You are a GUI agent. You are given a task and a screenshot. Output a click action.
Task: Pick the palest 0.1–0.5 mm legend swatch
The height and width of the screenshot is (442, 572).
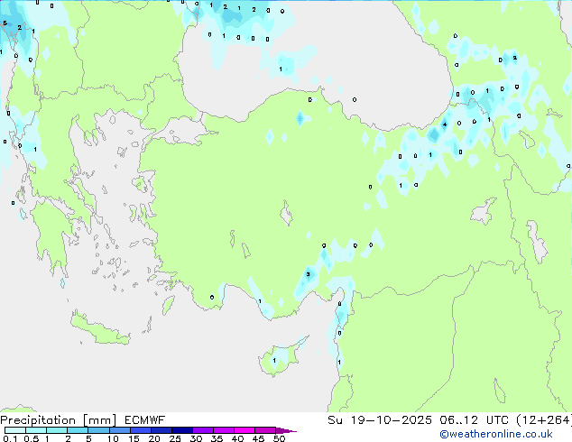tap(15, 430)
